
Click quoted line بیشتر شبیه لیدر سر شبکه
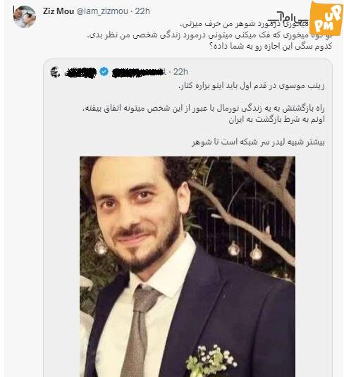[x=258, y=142]
